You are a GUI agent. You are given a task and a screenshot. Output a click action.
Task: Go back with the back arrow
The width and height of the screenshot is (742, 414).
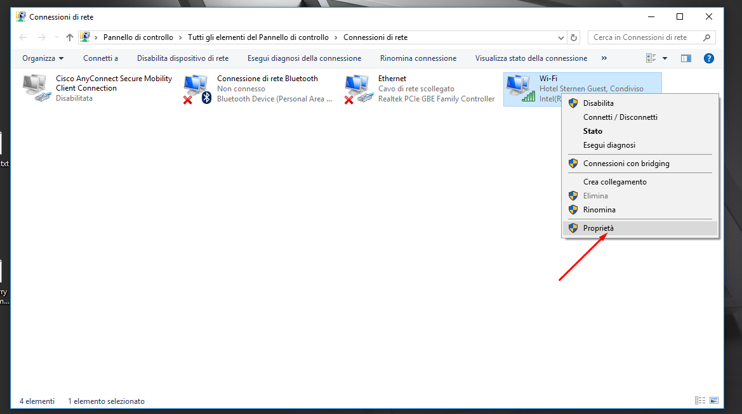coord(23,37)
